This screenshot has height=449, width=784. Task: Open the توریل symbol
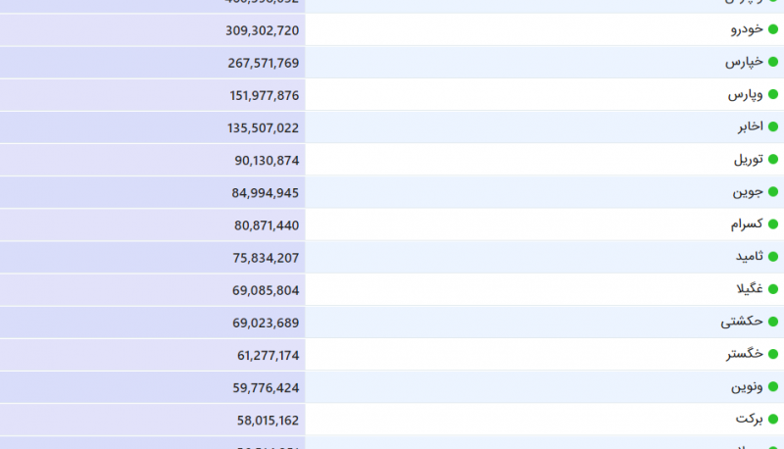[x=749, y=159]
